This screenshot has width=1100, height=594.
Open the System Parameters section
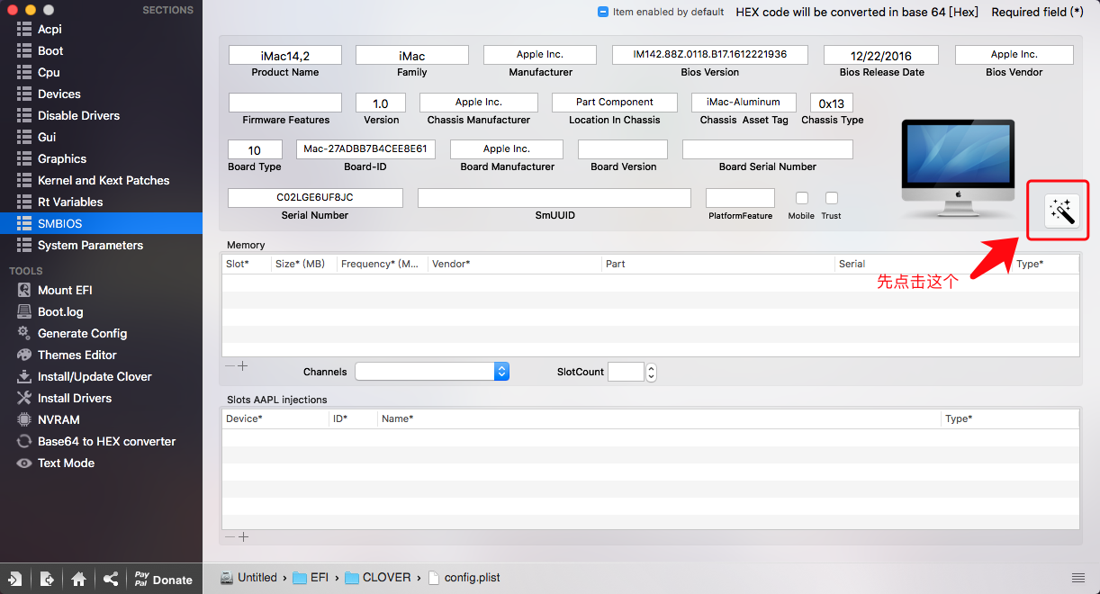[101, 245]
